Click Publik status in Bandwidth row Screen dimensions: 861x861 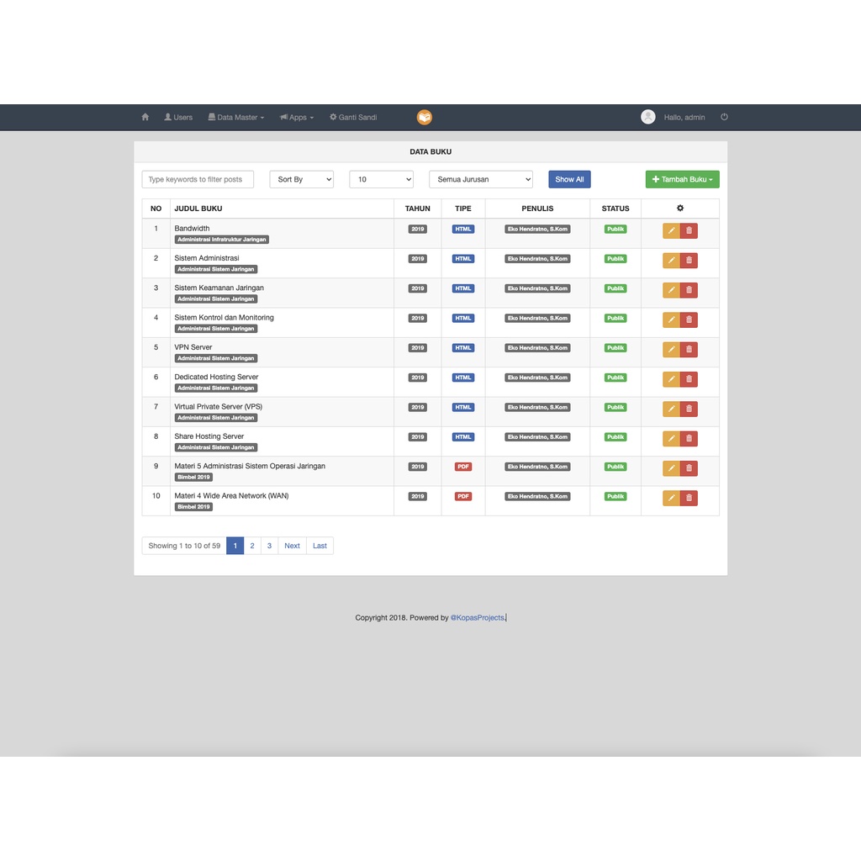[x=615, y=229]
